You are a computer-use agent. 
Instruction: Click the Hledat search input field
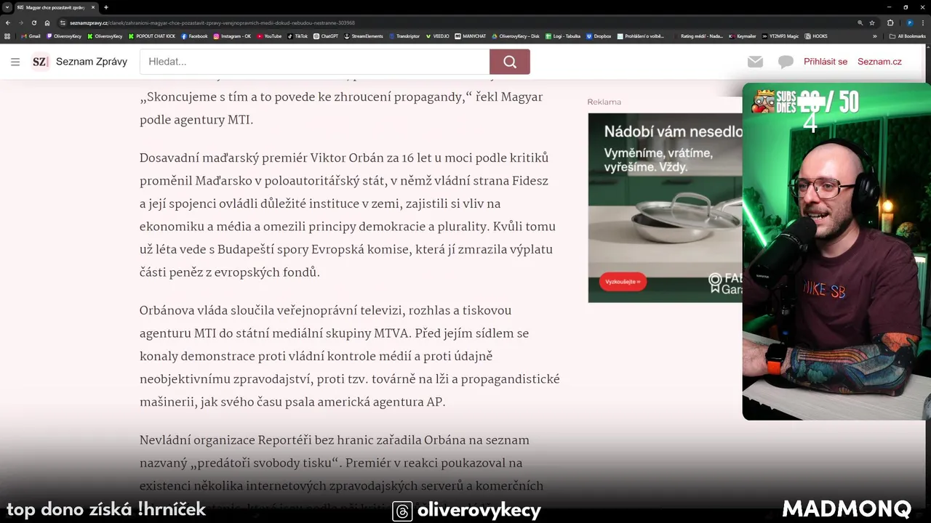315,62
